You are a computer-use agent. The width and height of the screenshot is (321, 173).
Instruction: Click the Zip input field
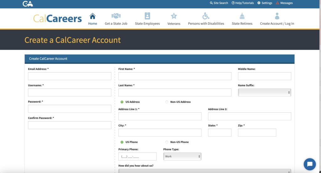coord(257,133)
